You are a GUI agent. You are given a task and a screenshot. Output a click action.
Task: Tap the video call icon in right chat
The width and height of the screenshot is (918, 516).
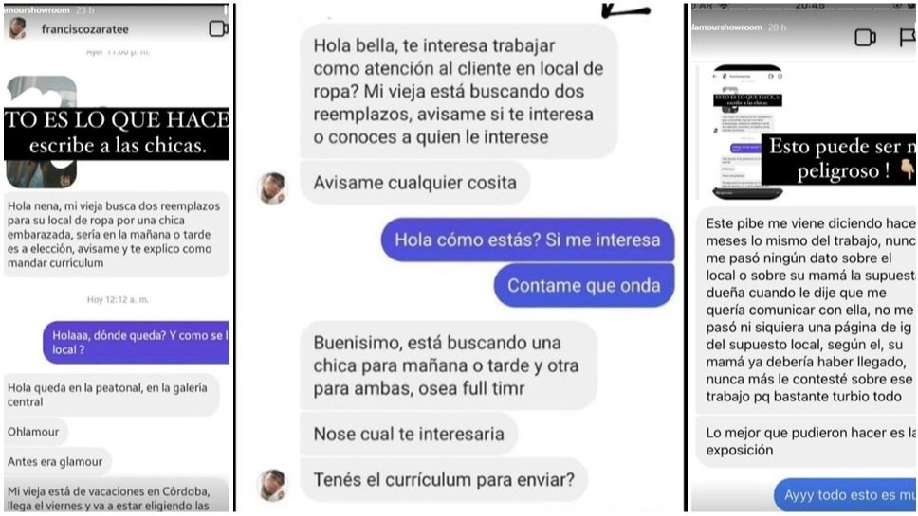coord(865,38)
